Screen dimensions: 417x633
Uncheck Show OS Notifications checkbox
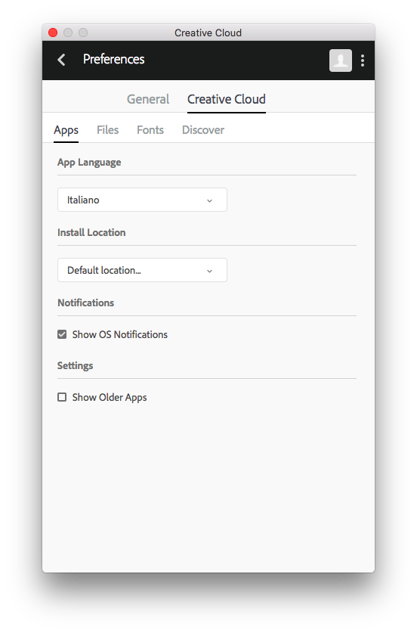[62, 334]
